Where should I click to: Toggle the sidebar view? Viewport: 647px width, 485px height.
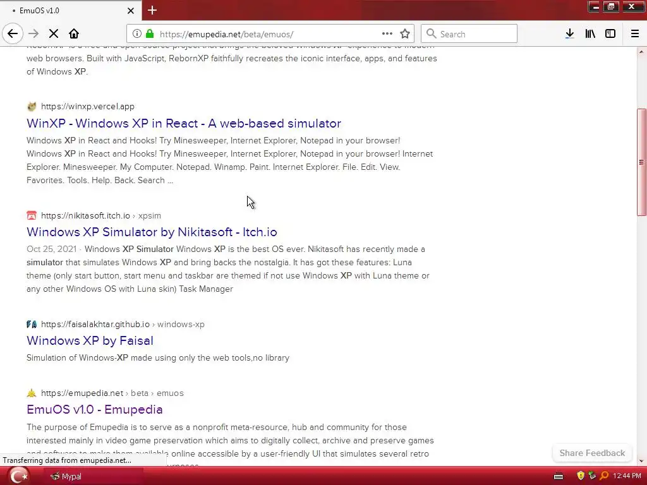pyautogui.click(x=610, y=34)
